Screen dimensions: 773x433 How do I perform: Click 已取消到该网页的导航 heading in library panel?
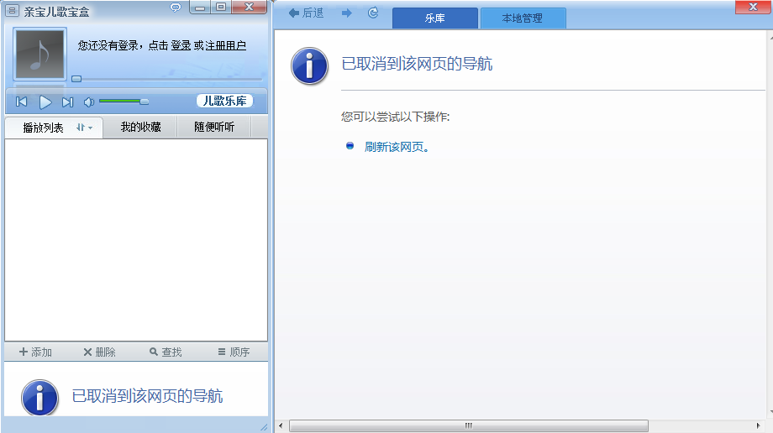click(417, 64)
